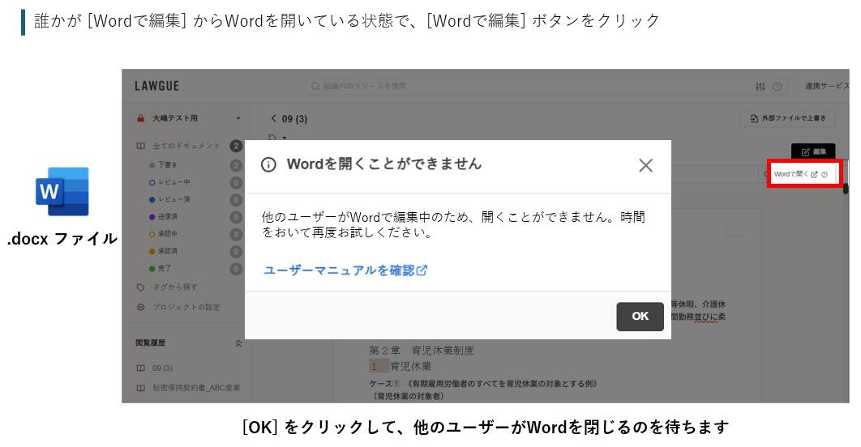Click the help icon beside Wordで開く
Viewport: 861px width, 447px height.
click(825, 174)
